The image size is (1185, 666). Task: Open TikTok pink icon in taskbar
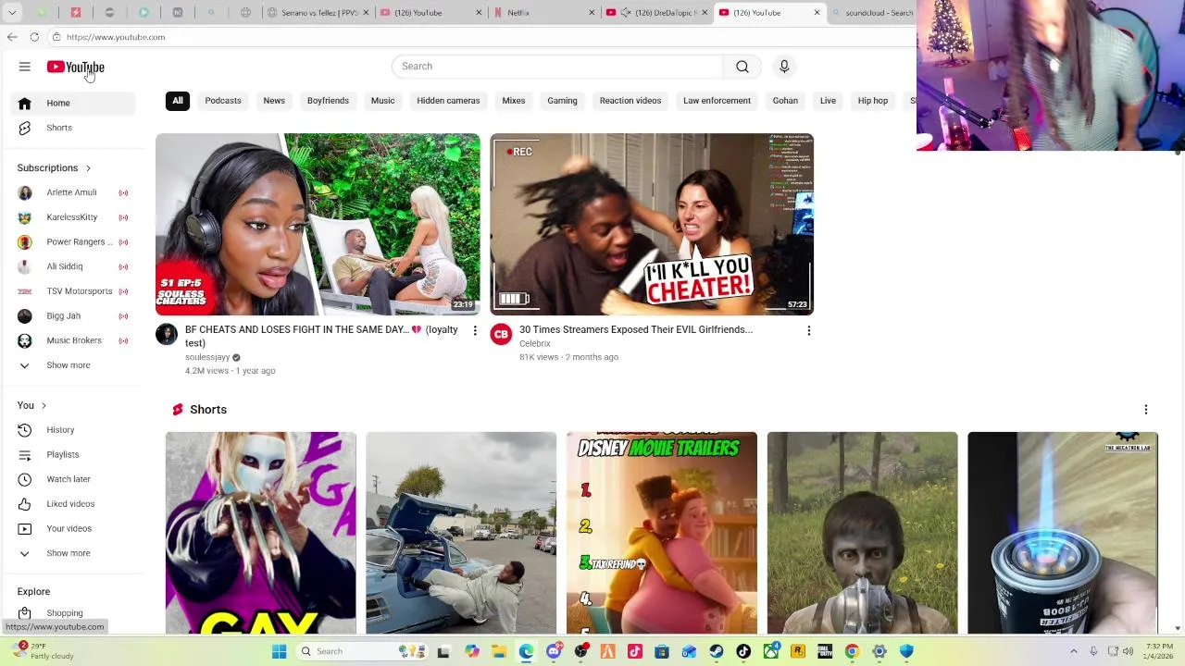click(x=635, y=651)
